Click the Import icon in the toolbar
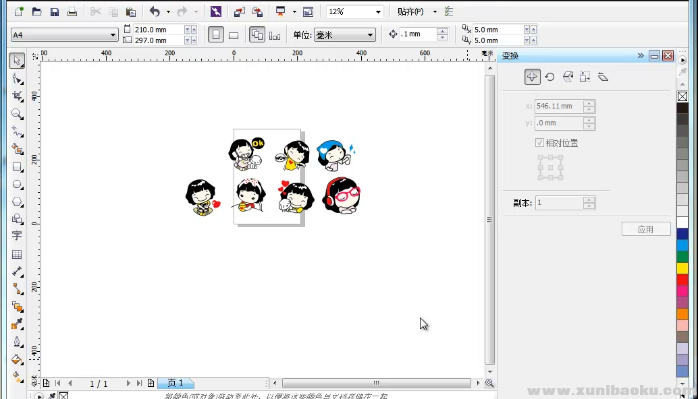698x399 pixels. pos(240,11)
